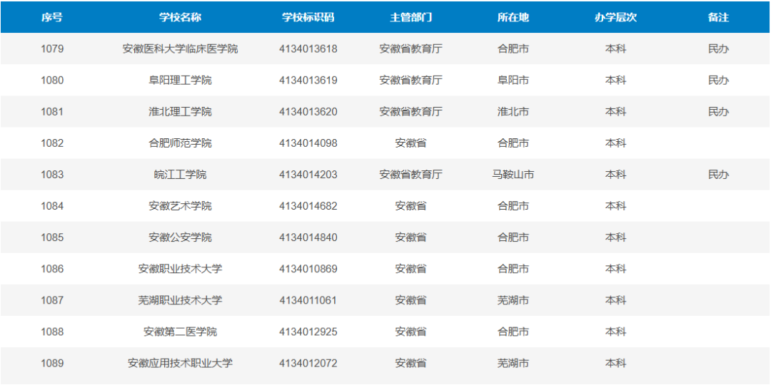
Task: Click code 4134014098
Action: coord(308,143)
